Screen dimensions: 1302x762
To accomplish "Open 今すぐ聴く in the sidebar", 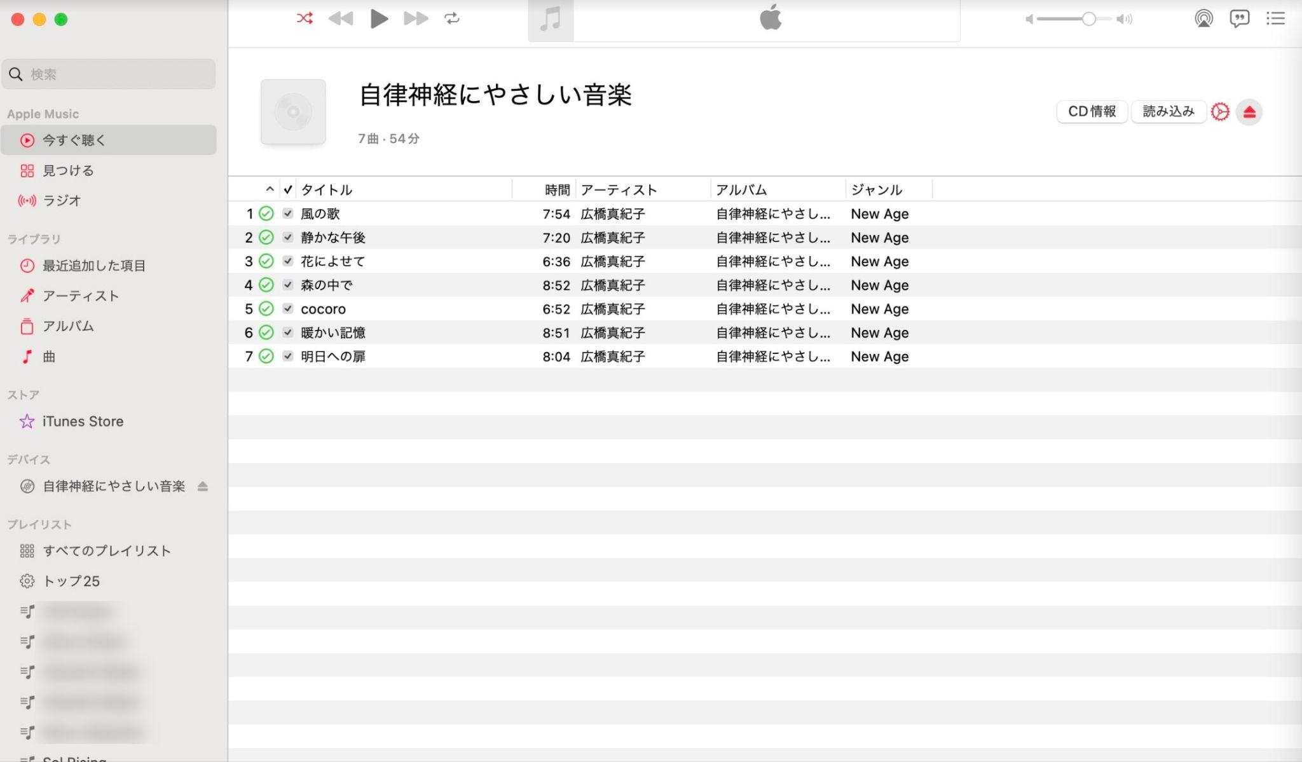I will 109,140.
